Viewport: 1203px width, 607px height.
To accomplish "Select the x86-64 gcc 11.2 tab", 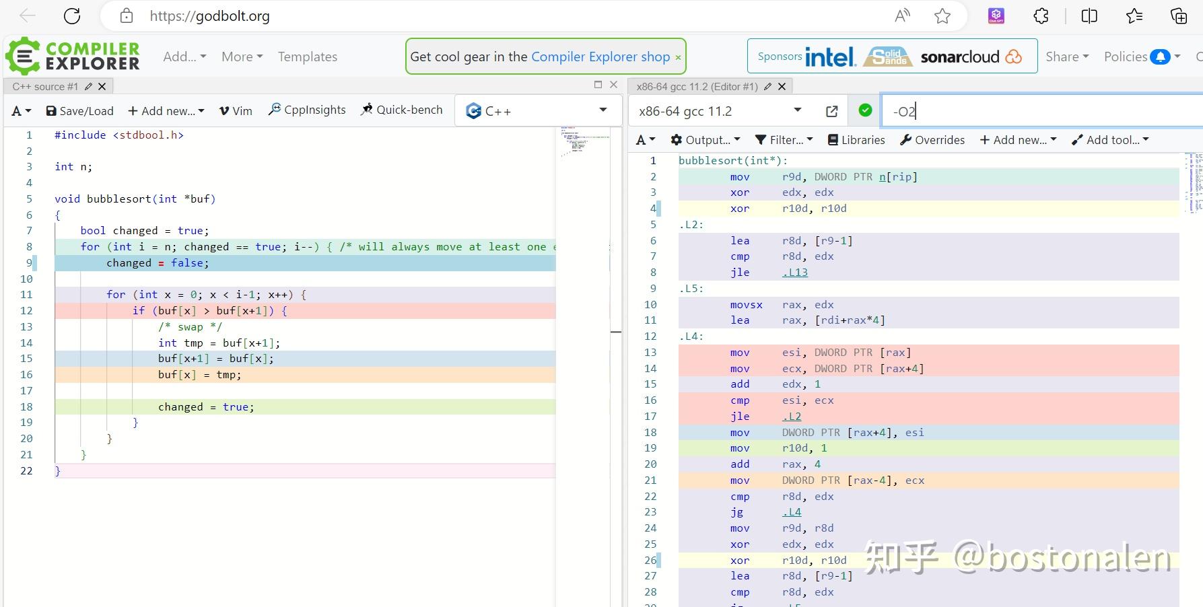I will 697,87.
